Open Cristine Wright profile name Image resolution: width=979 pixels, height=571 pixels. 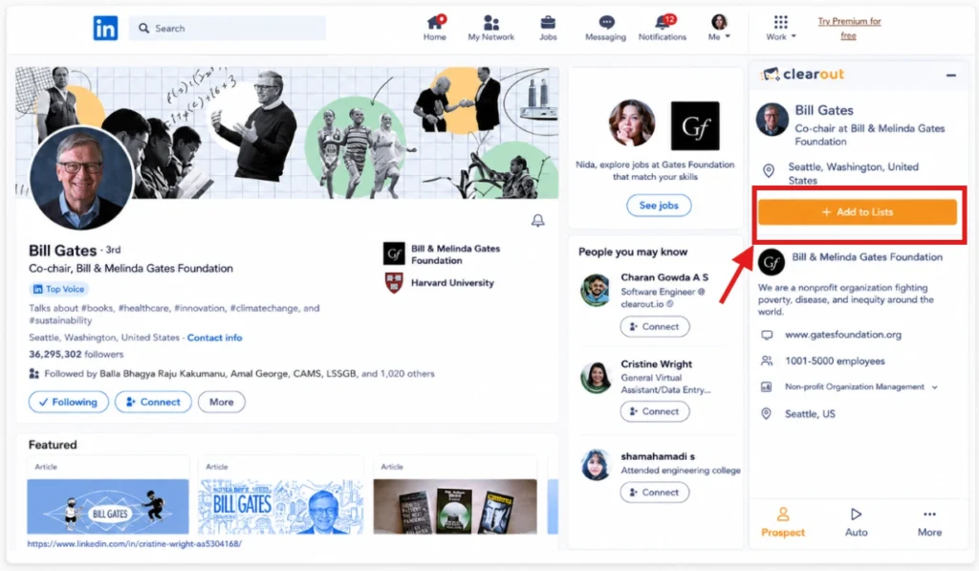656,363
